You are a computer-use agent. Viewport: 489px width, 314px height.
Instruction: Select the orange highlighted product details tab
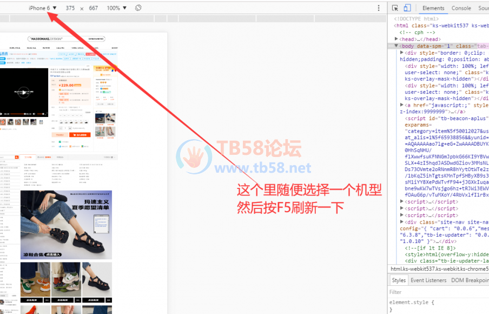tap(28, 158)
